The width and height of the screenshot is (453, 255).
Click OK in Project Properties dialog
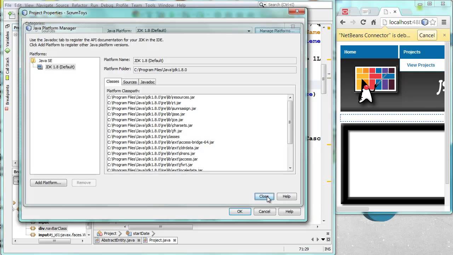240,211
